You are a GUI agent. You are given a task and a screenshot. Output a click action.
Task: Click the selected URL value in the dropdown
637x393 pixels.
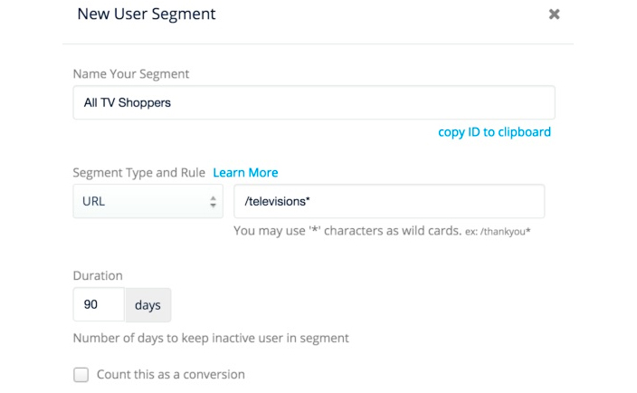click(x=94, y=201)
